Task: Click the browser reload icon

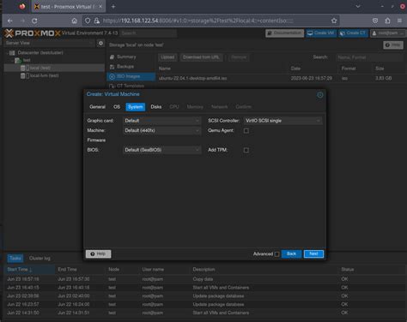Action: click(x=34, y=21)
